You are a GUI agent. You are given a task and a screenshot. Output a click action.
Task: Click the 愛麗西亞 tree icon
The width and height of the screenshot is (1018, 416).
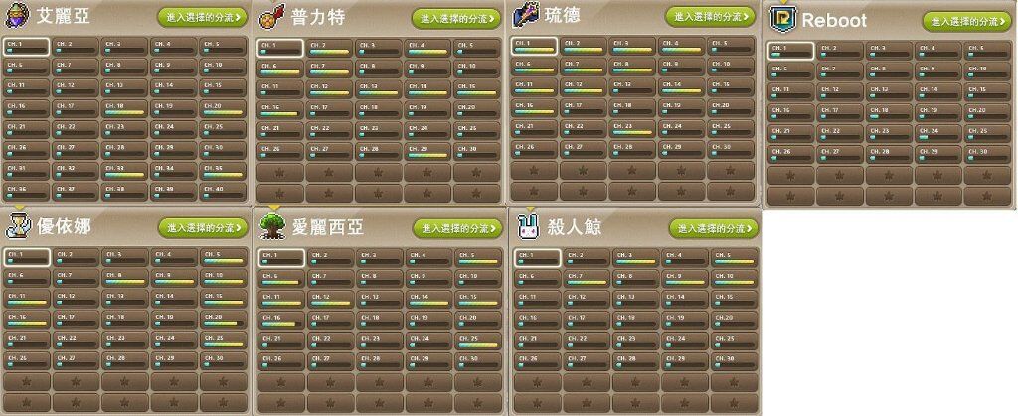click(272, 225)
